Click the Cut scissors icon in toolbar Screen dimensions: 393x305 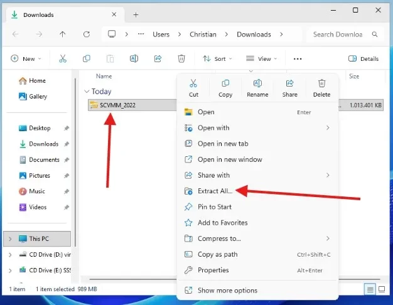click(63, 58)
